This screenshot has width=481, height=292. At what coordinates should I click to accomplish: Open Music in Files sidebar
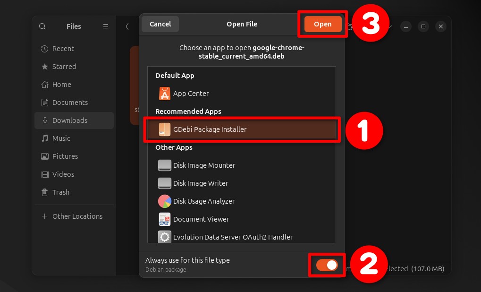pos(74,138)
